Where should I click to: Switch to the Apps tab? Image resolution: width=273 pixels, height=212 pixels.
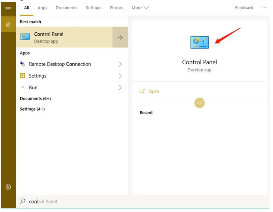pyautogui.click(x=42, y=8)
